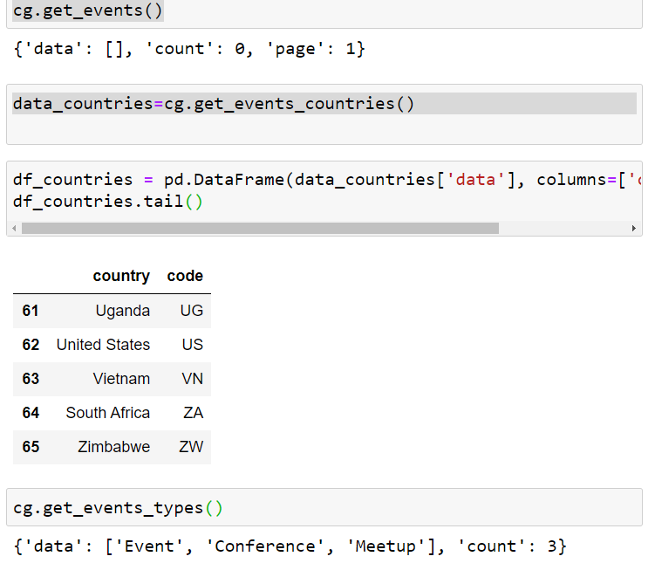Click the Vietnam cell in table
This screenshot has height=570, width=655.
(x=121, y=379)
